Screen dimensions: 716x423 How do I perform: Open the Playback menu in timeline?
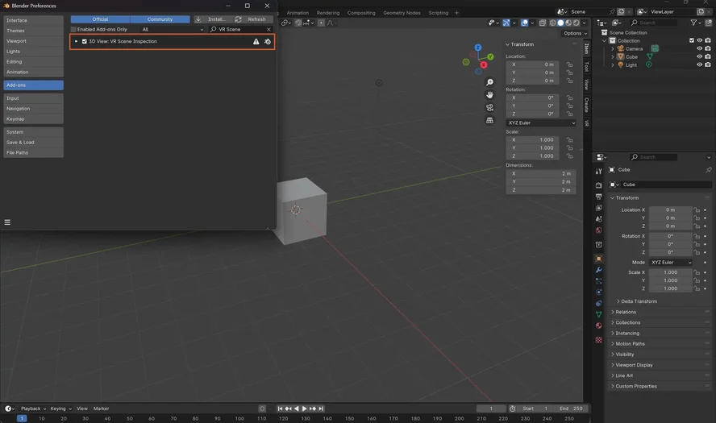[x=33, y=408]
